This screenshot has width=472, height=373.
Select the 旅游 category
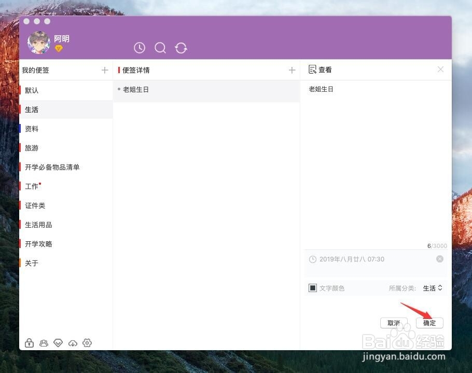click(66, 148)
